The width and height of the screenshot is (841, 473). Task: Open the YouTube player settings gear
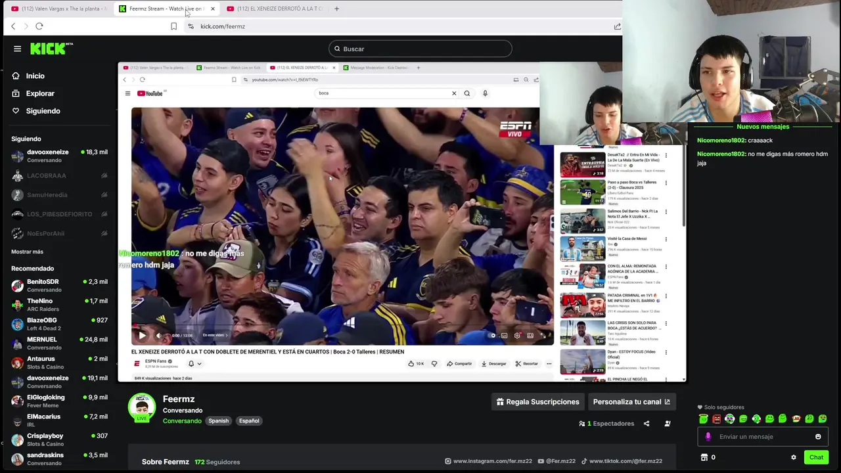(518, 336)
